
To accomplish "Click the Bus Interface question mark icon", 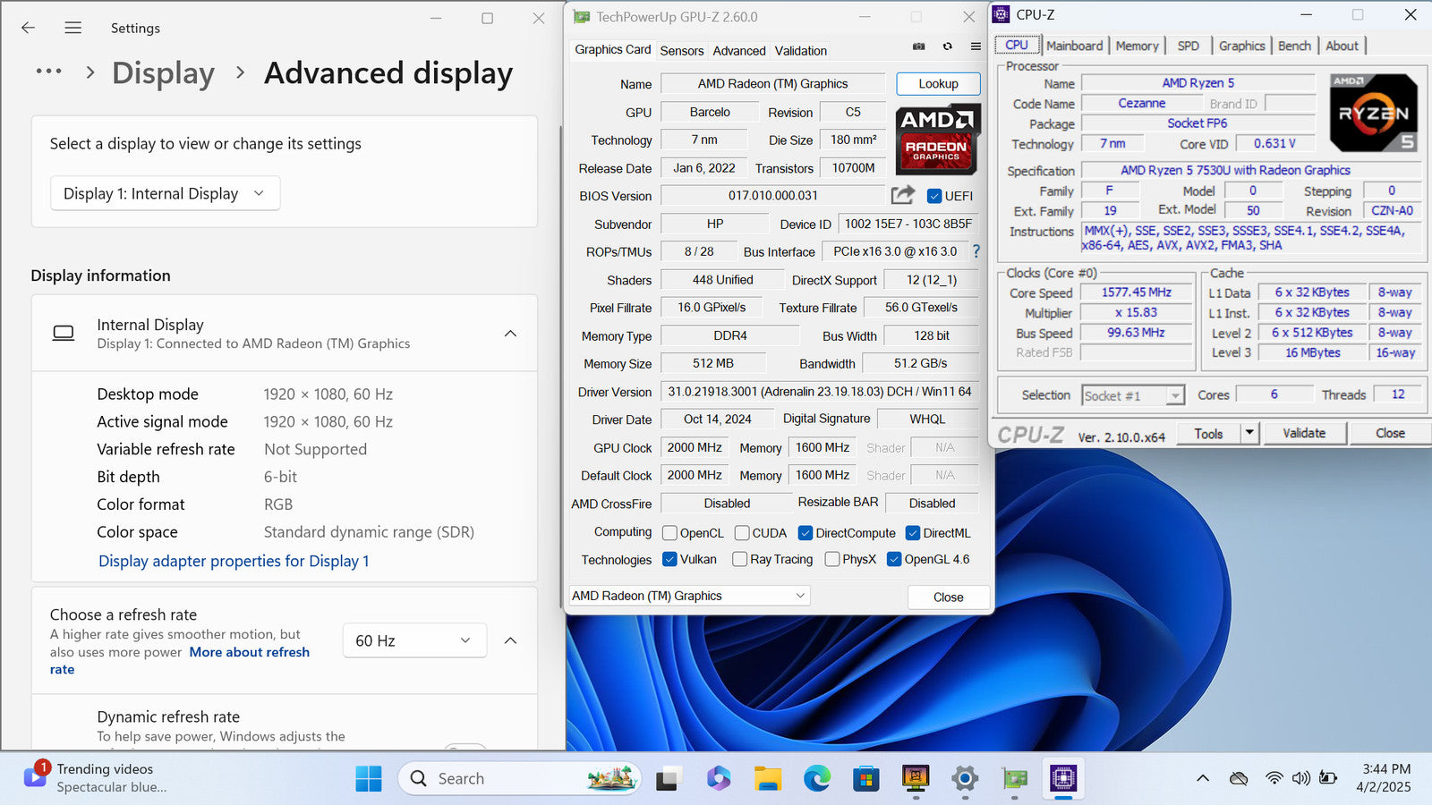I will pos(976,251).
